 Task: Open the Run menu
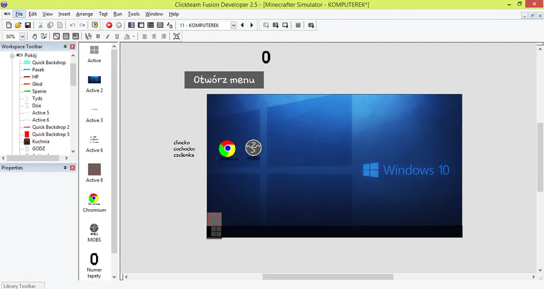coord(118,14)
